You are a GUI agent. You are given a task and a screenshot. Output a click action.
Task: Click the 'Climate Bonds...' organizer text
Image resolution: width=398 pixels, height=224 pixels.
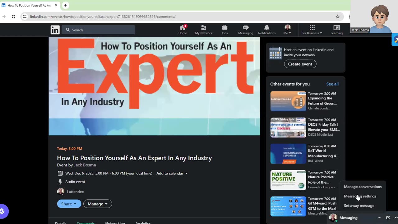[319, 108]
